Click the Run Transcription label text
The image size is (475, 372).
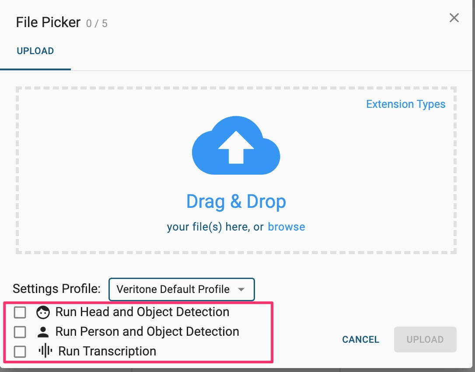point(107,351)
